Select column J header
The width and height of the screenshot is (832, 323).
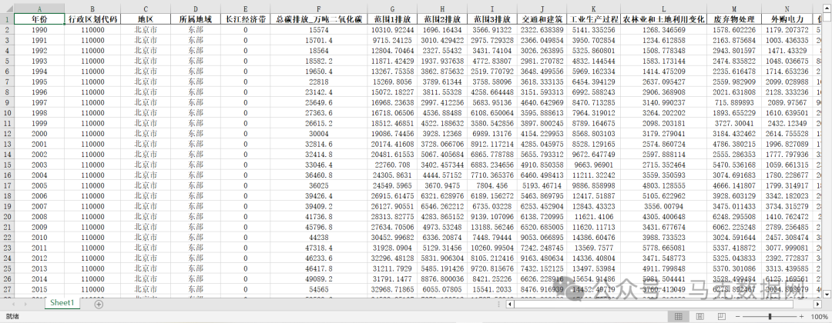click(x=542, y=9)
